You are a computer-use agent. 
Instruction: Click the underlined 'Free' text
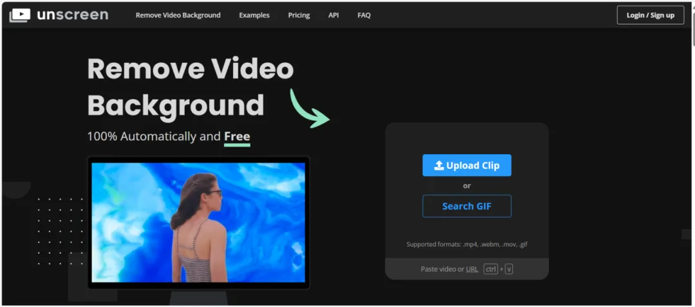(237, 136)
